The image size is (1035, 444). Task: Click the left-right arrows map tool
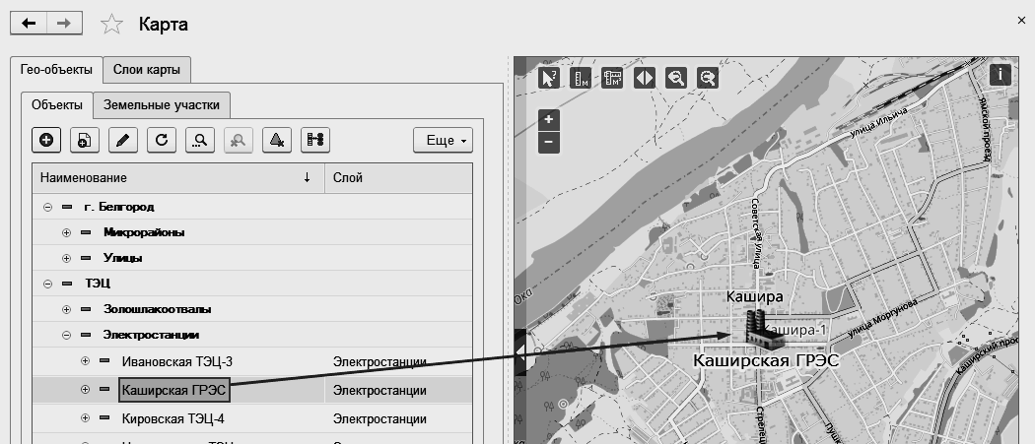[x=645, y=78]
